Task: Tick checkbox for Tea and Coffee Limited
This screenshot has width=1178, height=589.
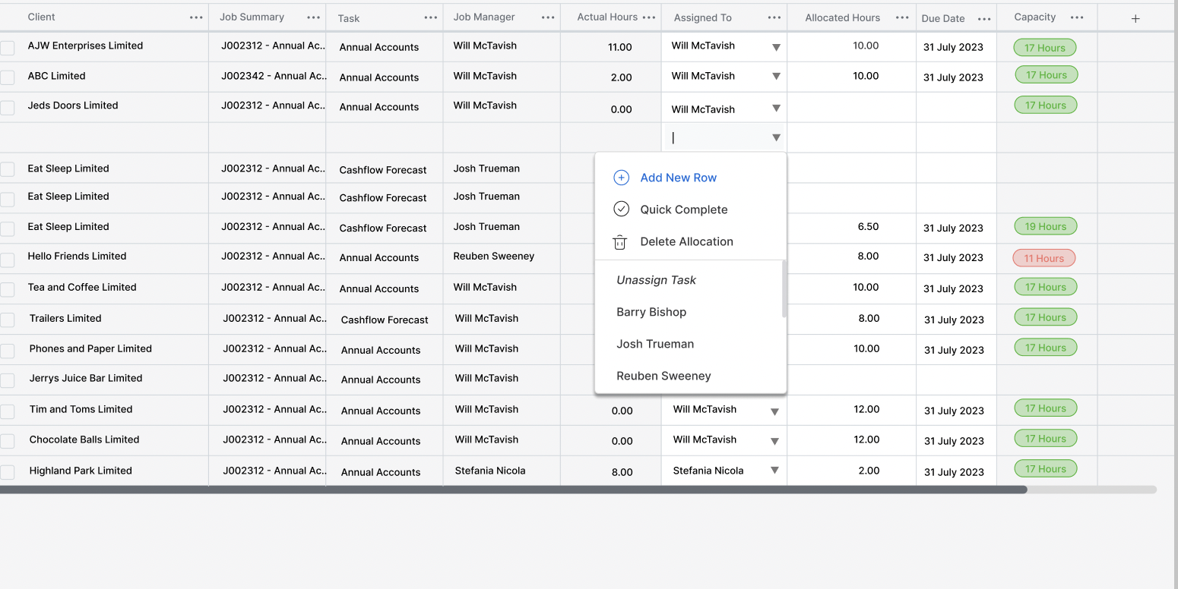Action: (x=7, y=289)
